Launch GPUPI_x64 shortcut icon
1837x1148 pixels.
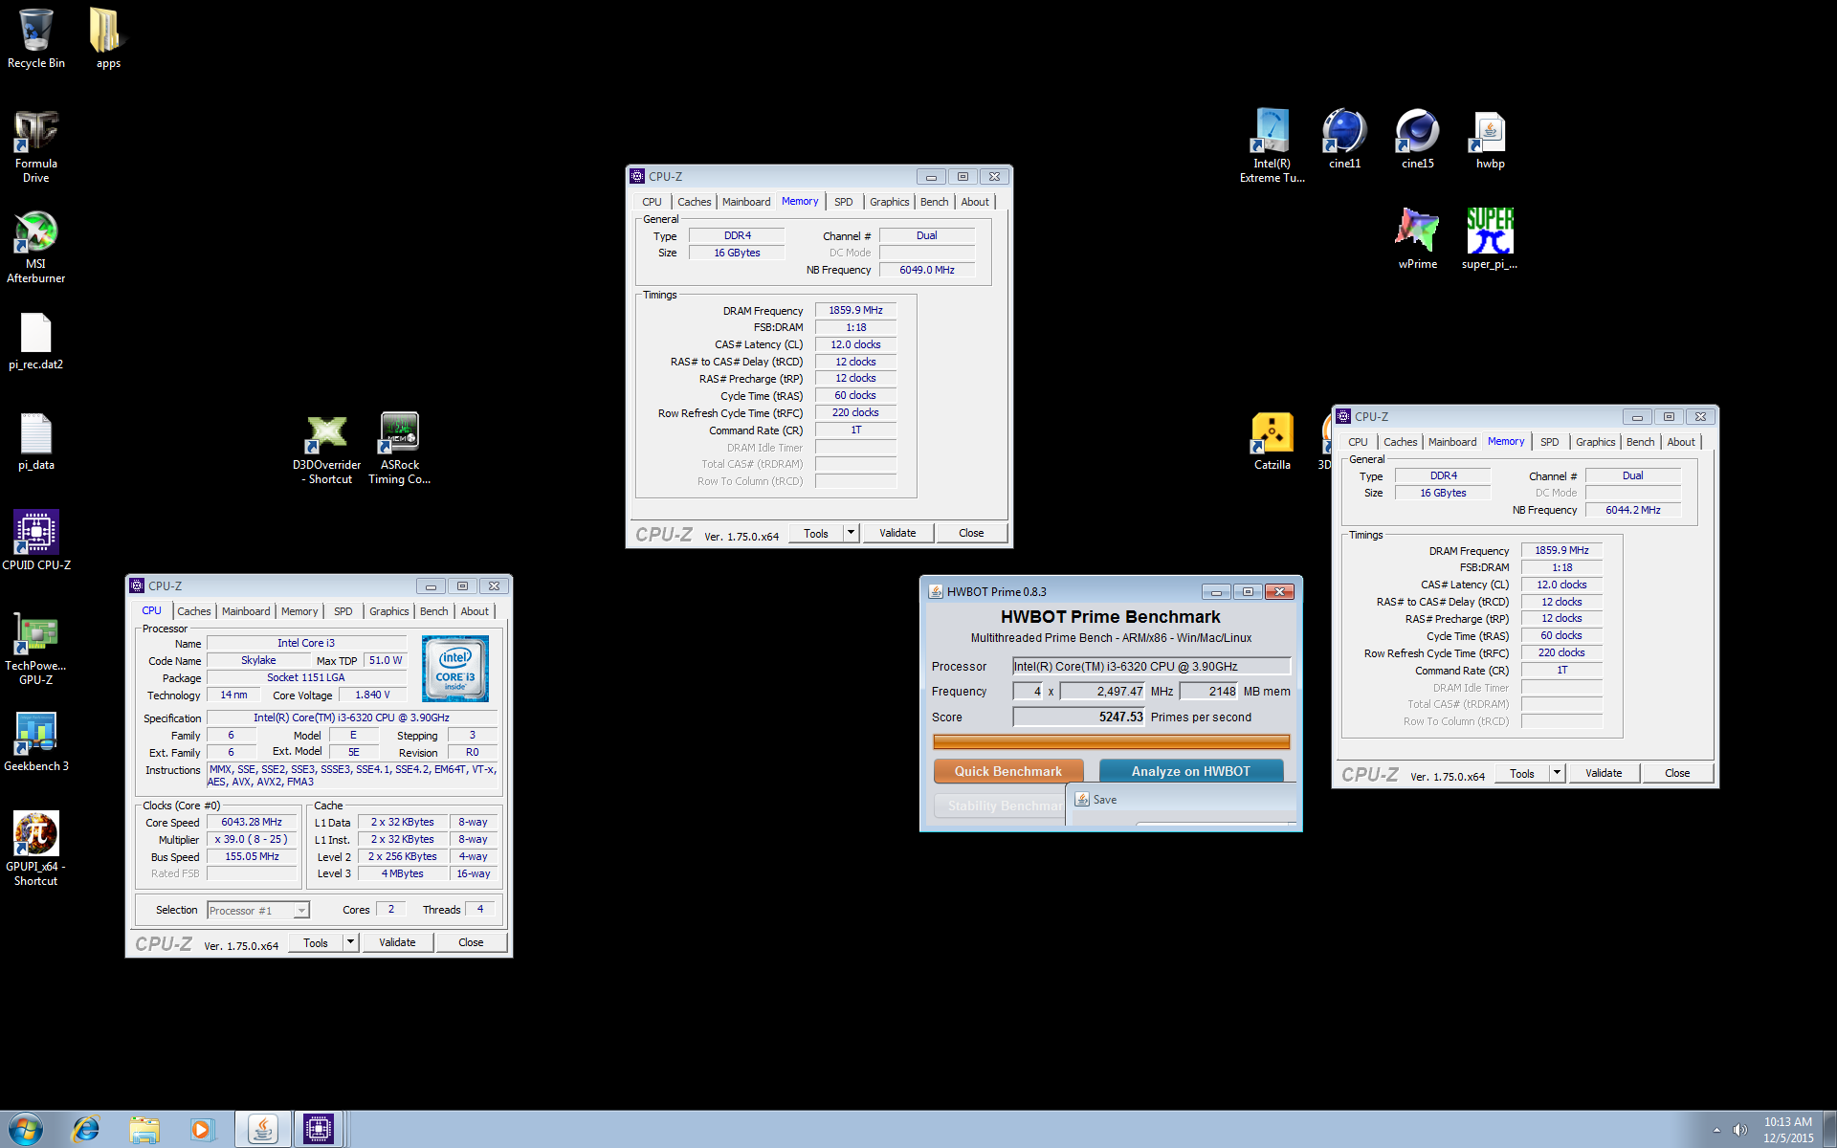click(x=36, y=849)
